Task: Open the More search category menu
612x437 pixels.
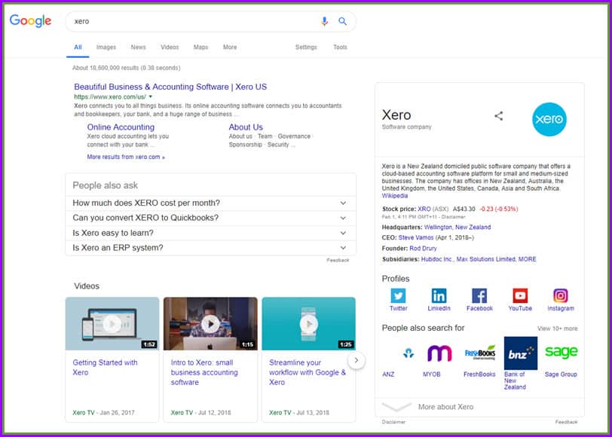Action: tap(230, 47)
